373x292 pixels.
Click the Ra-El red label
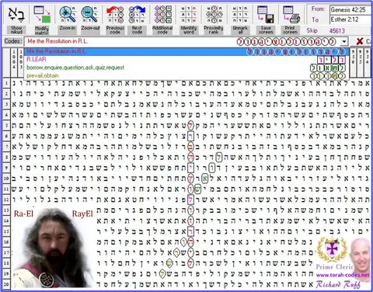click(x=23, y=214)
